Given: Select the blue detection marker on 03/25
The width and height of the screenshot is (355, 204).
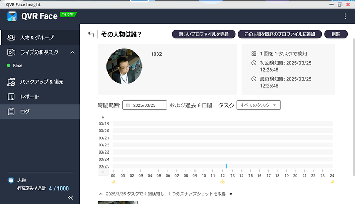Looking at the screenshot, I should pyautogui.click(x=226, y=166).
